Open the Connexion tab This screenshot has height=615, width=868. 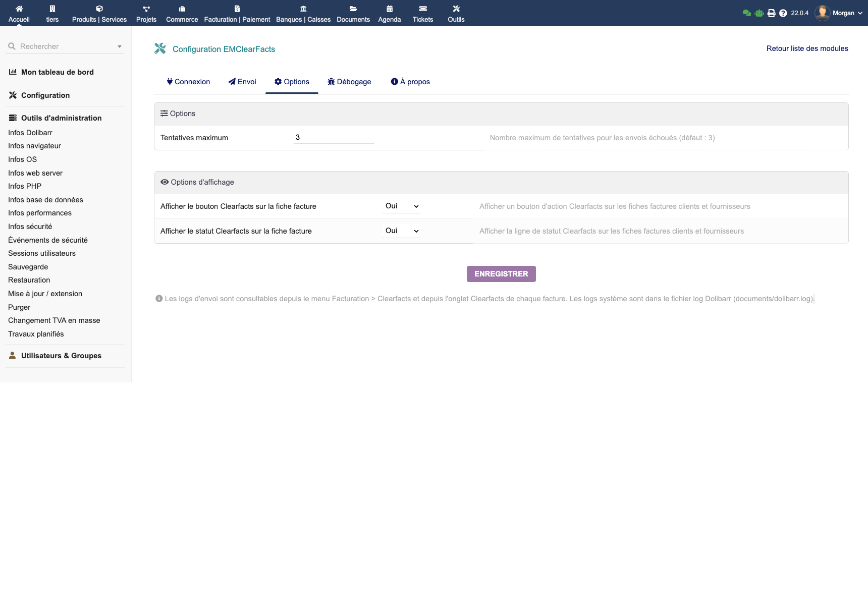tap(188, 82)
